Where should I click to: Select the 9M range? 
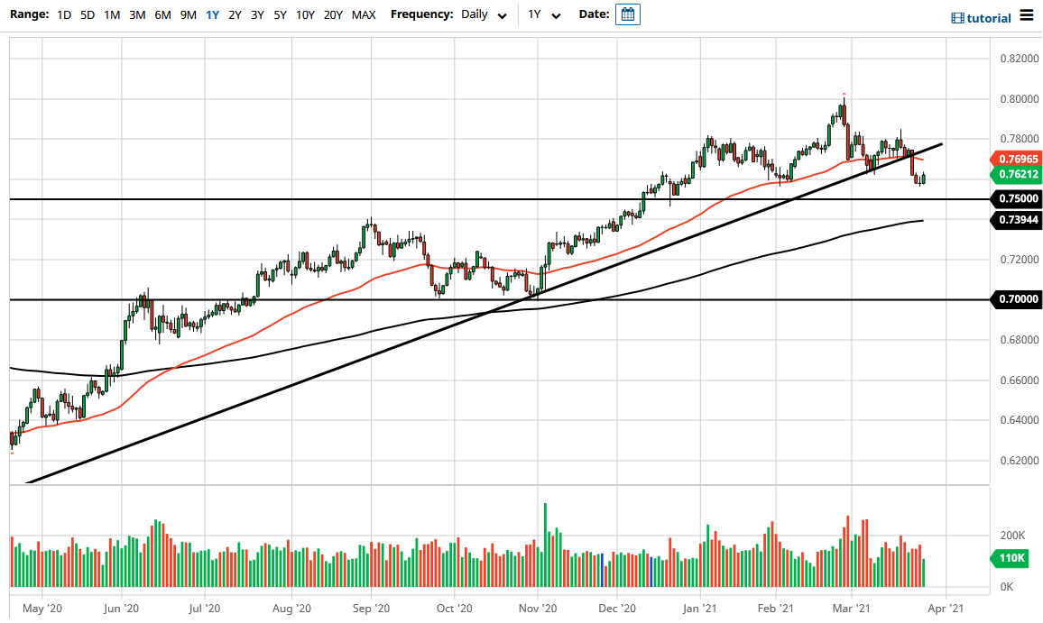(x=189, y=14)
